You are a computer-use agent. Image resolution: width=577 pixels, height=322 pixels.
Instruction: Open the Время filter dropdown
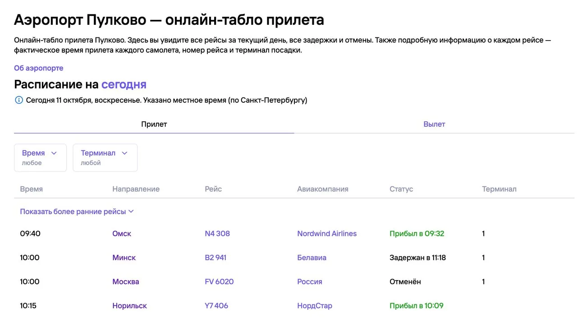[x=40, y=157]
